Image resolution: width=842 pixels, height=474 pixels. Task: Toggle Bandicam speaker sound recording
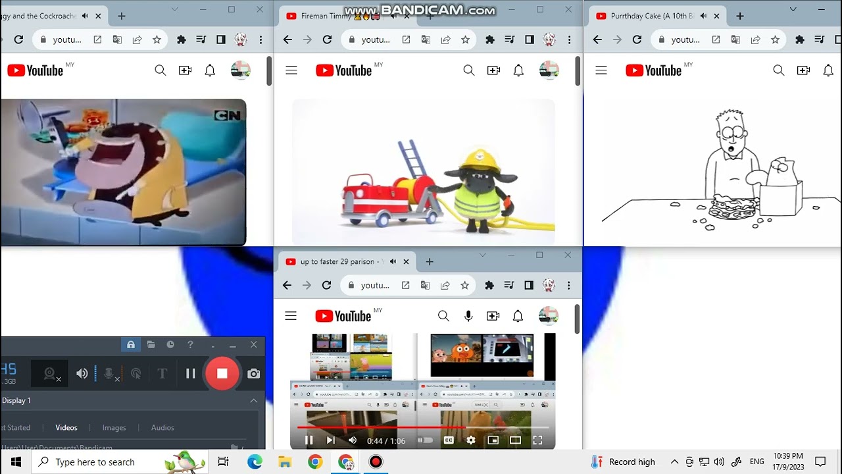[82, 373]
